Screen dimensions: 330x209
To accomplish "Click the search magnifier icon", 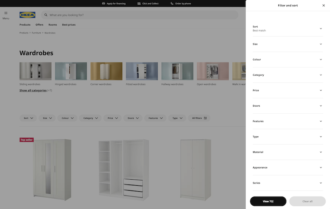I will [46, 15].
